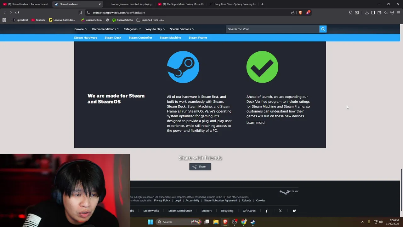Open Brave Shields lion icon
This screenshot has height=227, width=403.
[x=300, y=13]
